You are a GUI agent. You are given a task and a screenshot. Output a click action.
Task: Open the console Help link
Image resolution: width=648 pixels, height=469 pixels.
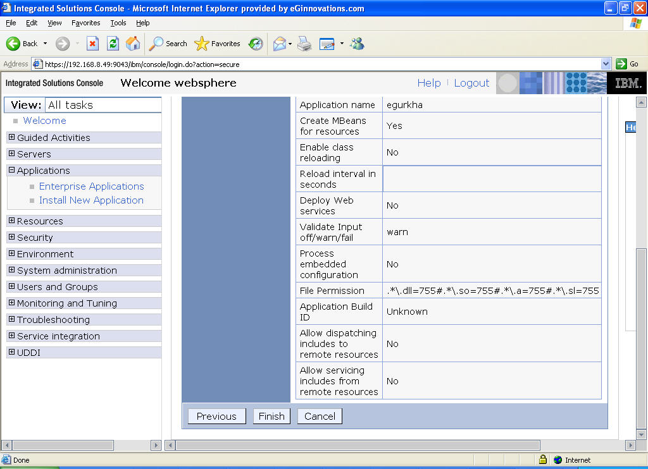tap(429, 83)
